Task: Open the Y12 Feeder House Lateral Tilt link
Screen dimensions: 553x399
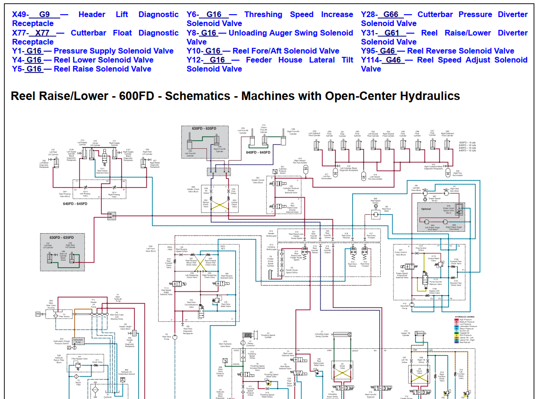Action: pos(270,64)
